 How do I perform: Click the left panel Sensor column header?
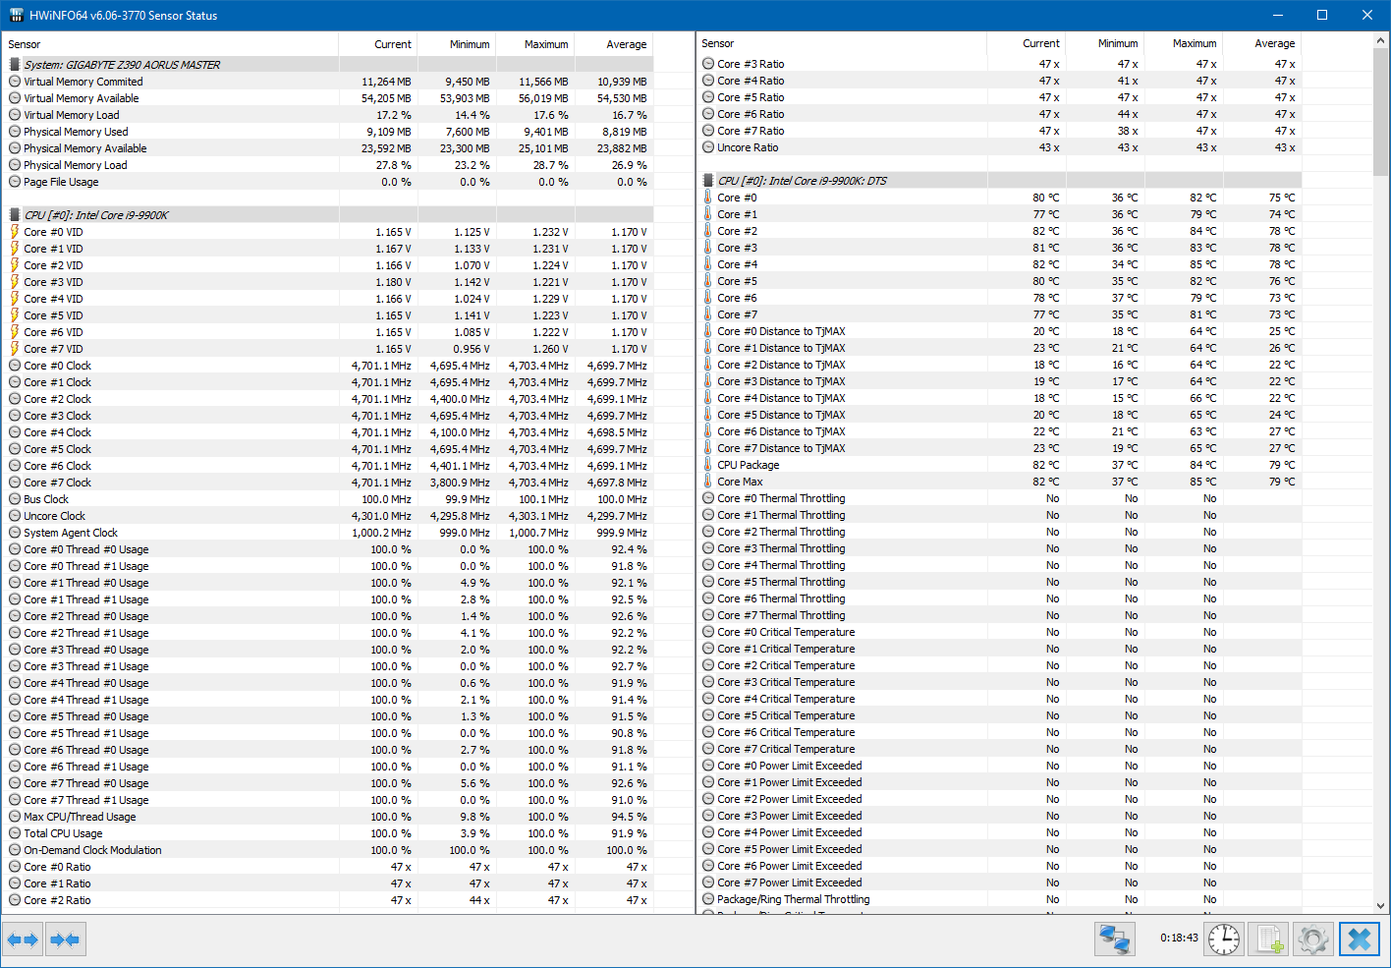(x=170, y=44)
